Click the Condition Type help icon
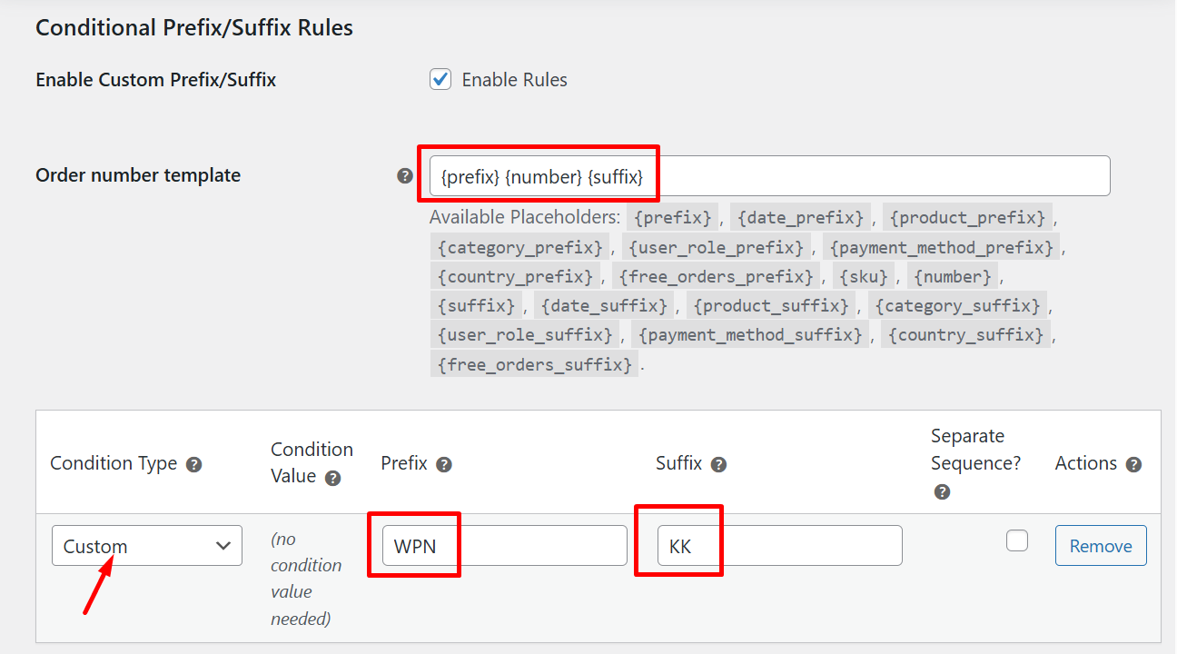 point(193,463)
